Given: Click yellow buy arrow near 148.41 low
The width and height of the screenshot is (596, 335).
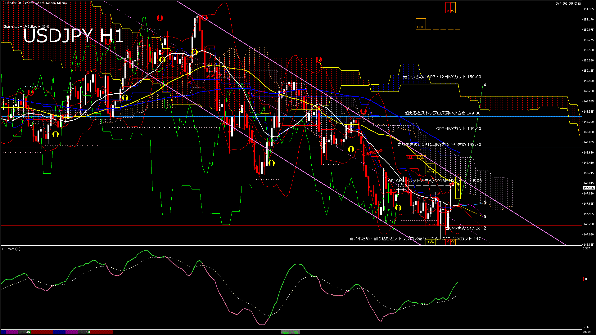Looking at the screenshot, I should coord(272,163).
